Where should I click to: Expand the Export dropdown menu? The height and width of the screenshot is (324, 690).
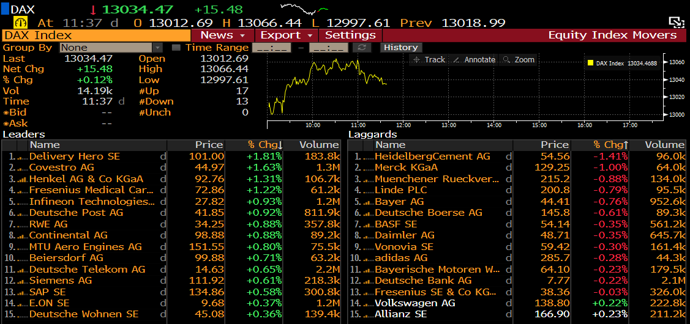click(x=287, y=35)
